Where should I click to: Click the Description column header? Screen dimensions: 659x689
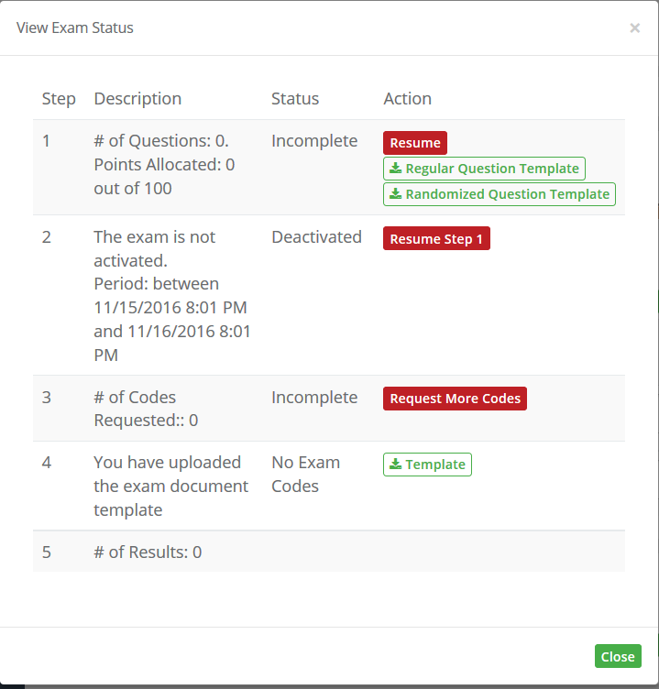137,99
